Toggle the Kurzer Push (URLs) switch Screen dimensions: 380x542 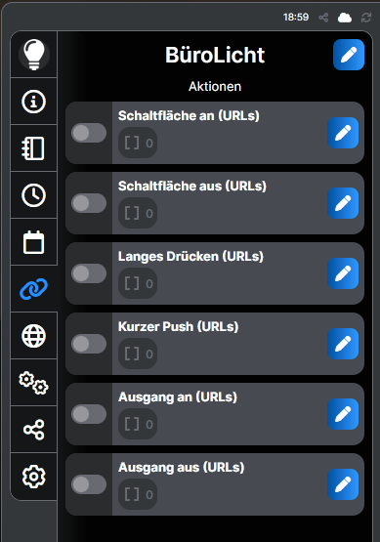tap(89, 344)
